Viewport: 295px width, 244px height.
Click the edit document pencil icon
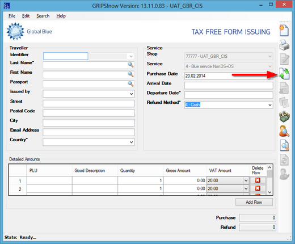click(284, 59)
